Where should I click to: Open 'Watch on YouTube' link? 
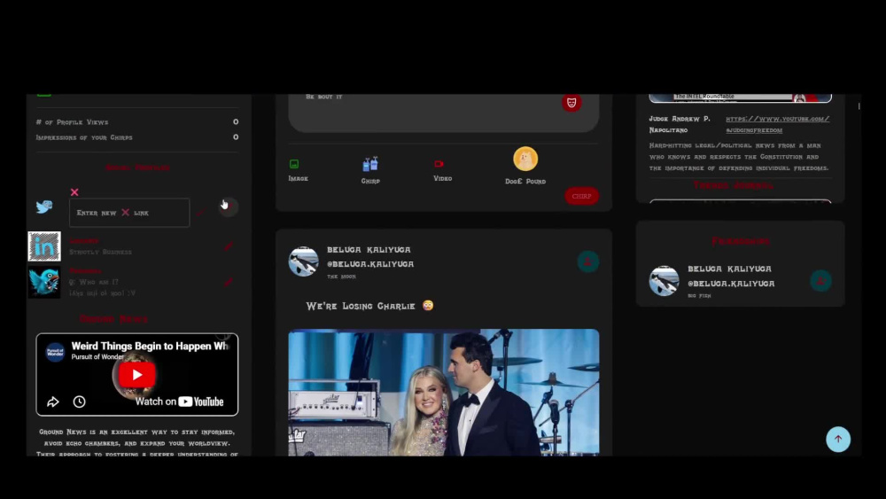179,402
